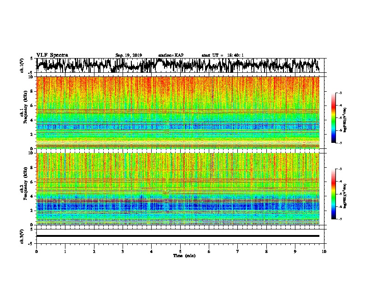Screen dimensions: 365x282
Task: Click time axis tick label '1'
Action: (65, 251)
